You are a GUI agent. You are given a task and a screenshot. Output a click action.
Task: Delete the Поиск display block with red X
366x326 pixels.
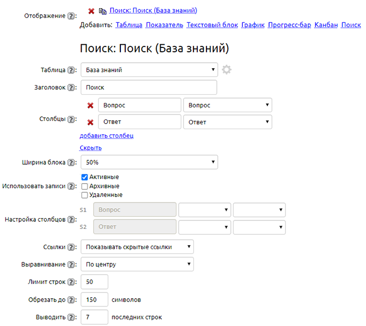(x=91, y=11)
